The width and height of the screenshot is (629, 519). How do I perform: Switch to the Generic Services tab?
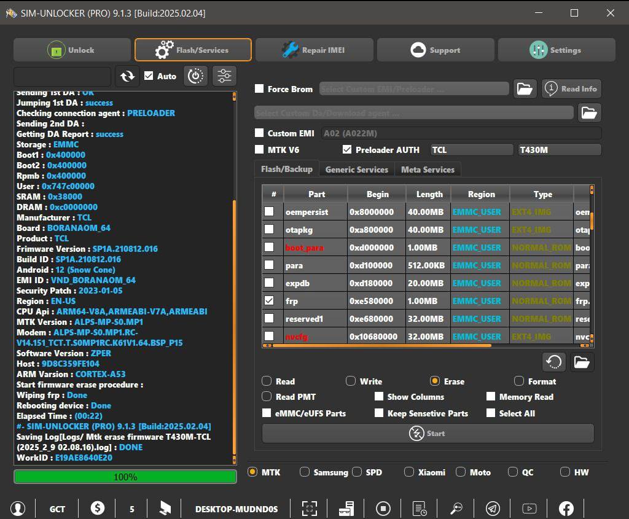[x=356, y=170]
